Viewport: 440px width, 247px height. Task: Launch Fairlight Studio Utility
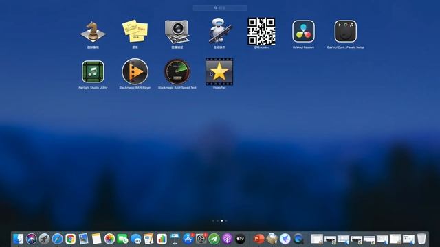pyautogui.click(x=93, y=71)
